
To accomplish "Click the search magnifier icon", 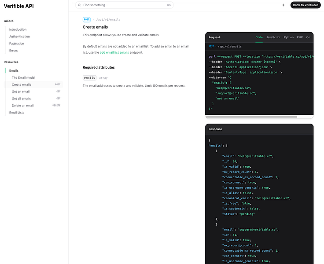I will tap(79, 5).
